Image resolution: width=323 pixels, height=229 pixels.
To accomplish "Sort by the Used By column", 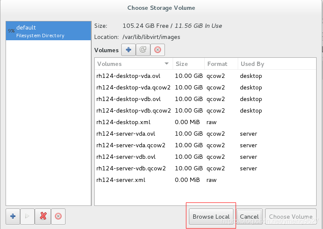I will (277, 64).
